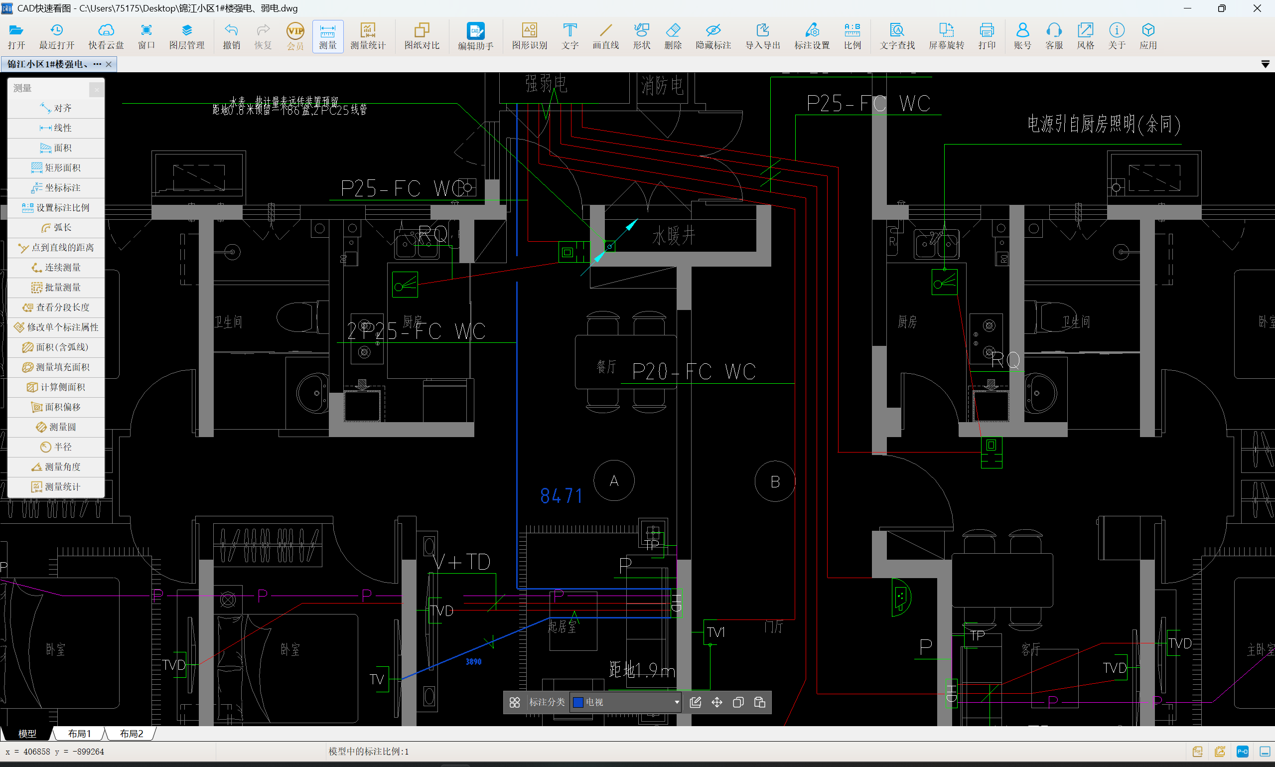
Task: Switch to the 布局1 layout tab
Action: coord(79,734)
